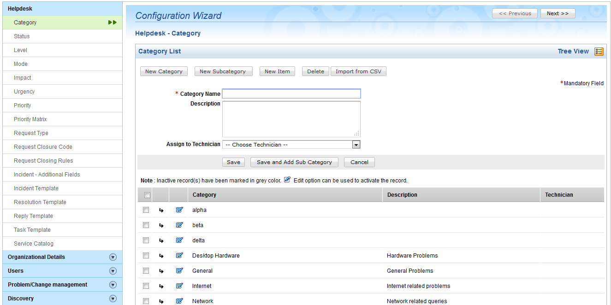Add subcategory arrow for Desktop Hardware row
Screen dimensions: 611x305
coord(161,256)
